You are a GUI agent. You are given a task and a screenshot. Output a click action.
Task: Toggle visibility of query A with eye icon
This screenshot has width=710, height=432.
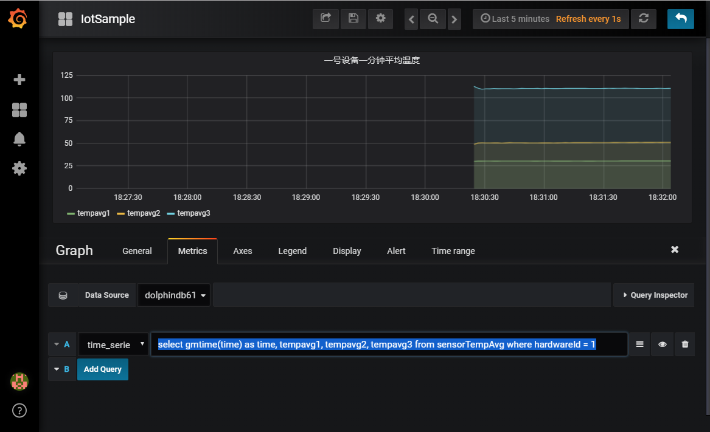point(662,345)
